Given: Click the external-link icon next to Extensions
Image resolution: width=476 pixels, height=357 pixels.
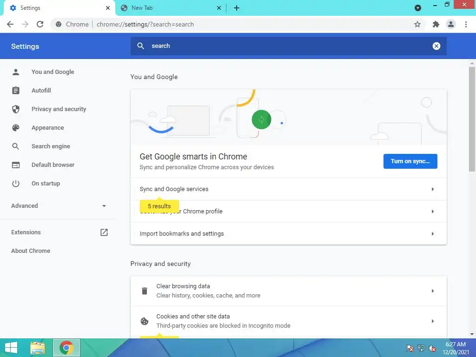Looking at the screenshot, I should pyautogui.click(x=104, y=232).
